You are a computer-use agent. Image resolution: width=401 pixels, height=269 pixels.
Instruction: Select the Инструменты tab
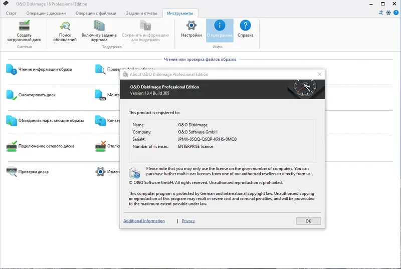click(x=180, y=14)
